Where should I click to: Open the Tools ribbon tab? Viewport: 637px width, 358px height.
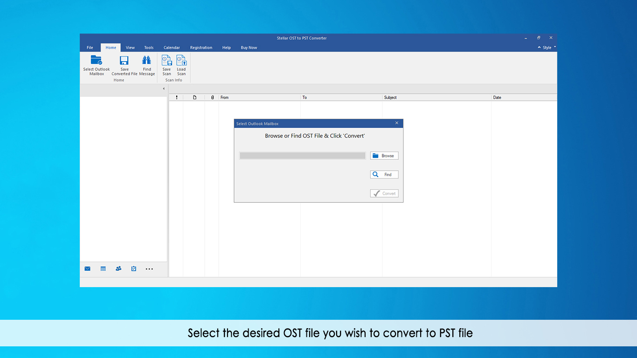(x=149, y=48)
